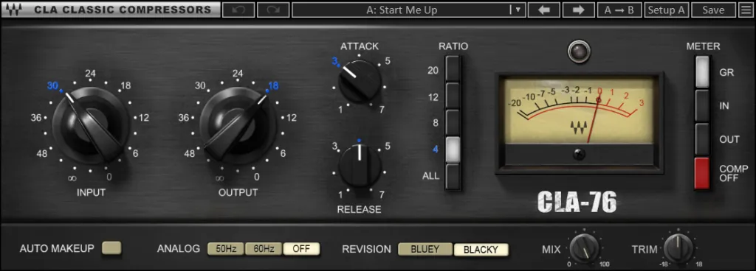Click the redo arrow button

[273, 10]
